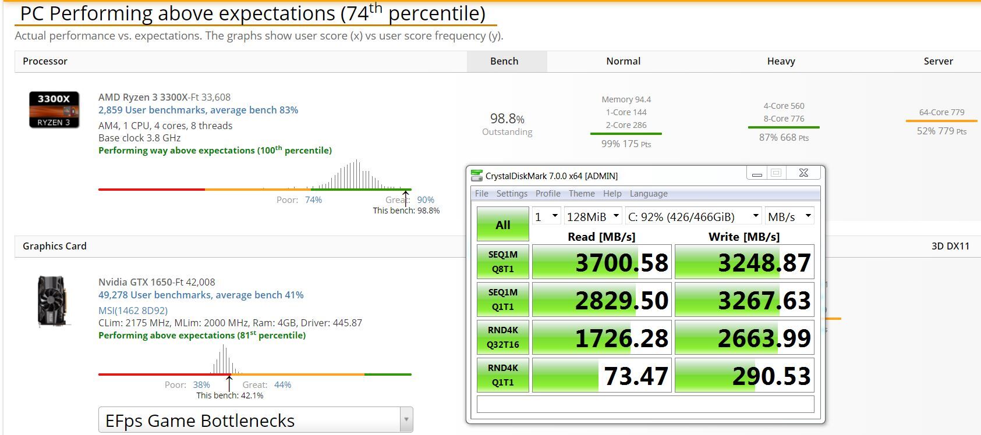
Task: Click the RND4K Q32T16 write value 2663.99
Action: point(745,337)
